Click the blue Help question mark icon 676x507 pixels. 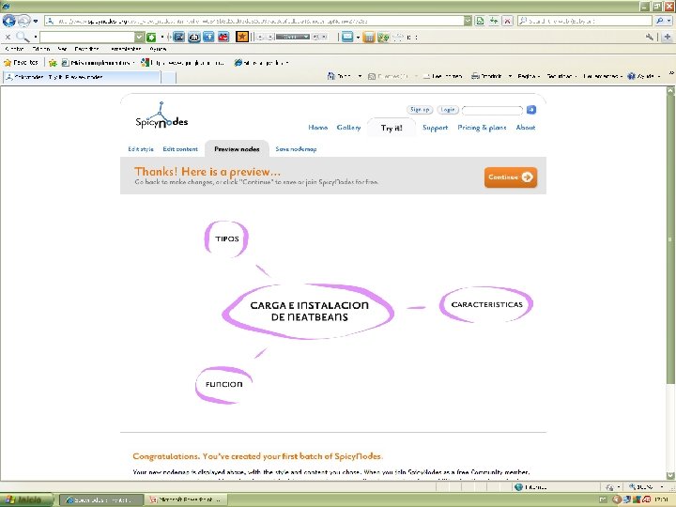pos(631,76)
